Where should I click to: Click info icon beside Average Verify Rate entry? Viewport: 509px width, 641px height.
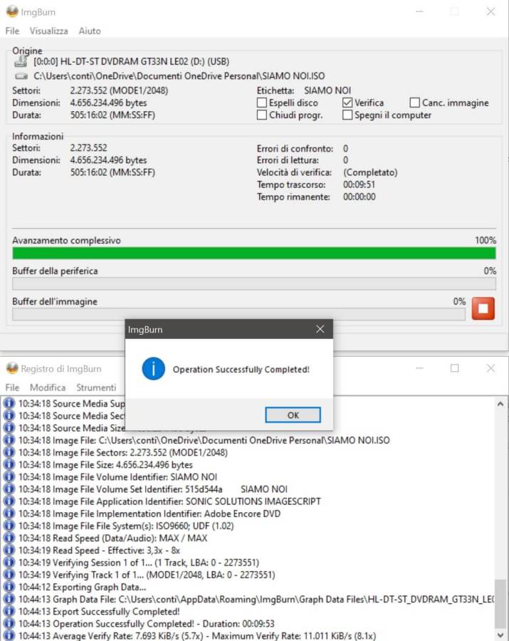pos(9,635)
